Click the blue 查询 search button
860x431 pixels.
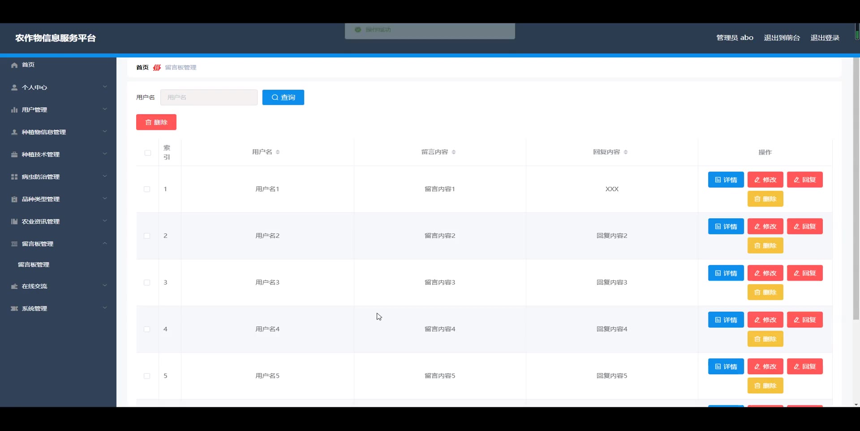(283, 97)
